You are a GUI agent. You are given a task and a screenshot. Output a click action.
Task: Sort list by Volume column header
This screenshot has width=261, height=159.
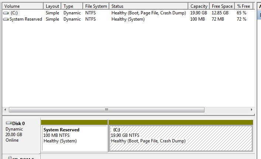23,6
